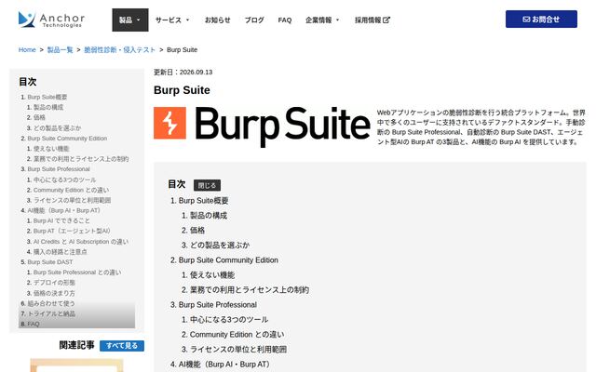Select トライアルと納品 in sidebar
Image resolution: width=596 pixels, height=372 pixels.
[51, 314]
